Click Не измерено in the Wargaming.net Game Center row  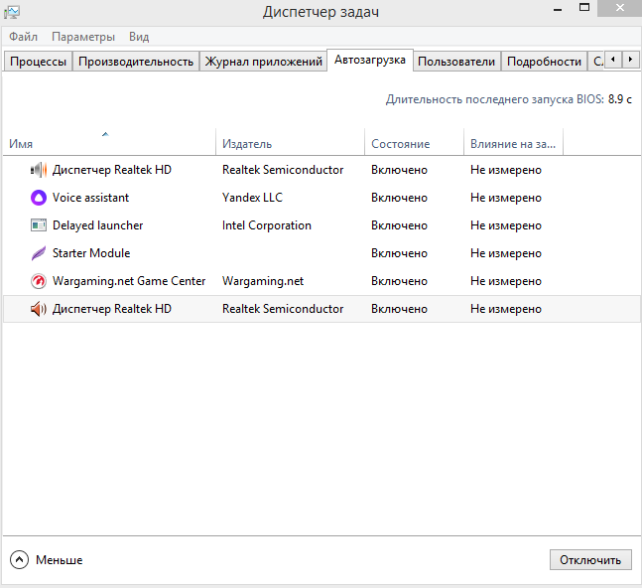tap(506, 281)
